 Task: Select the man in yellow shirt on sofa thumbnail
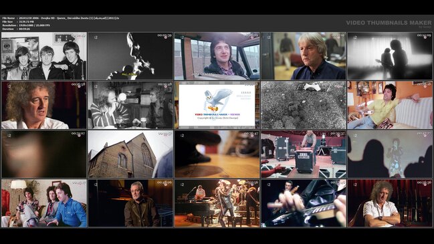click(390, 105)
